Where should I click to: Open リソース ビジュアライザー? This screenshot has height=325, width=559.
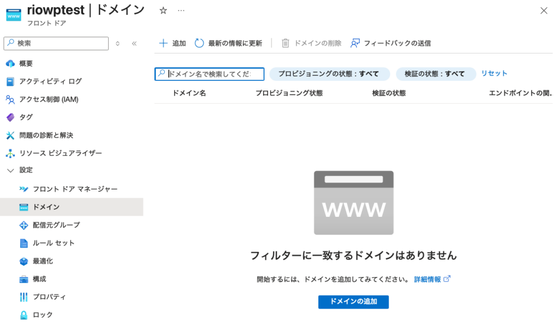(61, 153)
